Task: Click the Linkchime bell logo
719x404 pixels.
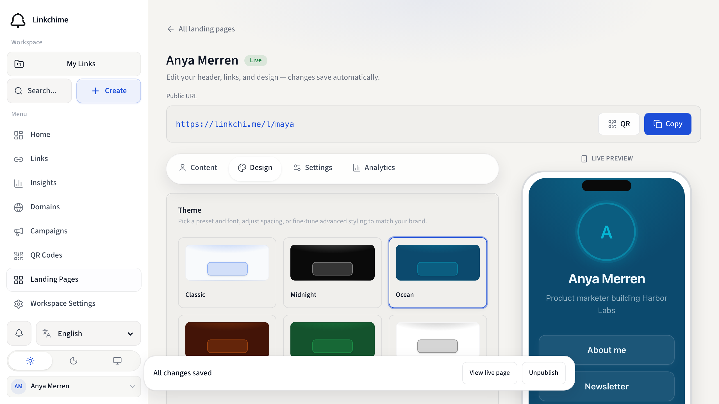Action: 18,20
